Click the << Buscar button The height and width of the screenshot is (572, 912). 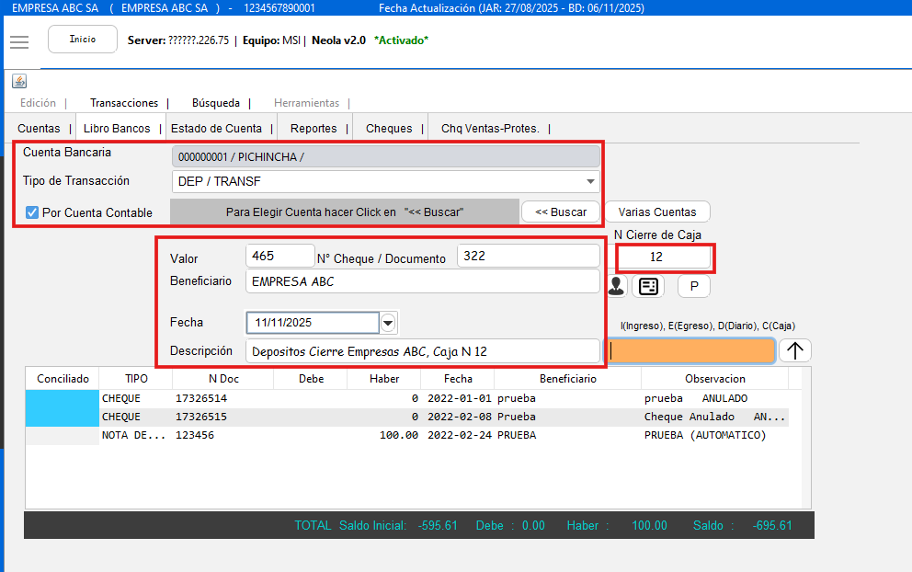click(x=561, y=212)
